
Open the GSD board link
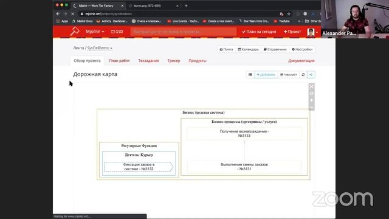point(117,32)
